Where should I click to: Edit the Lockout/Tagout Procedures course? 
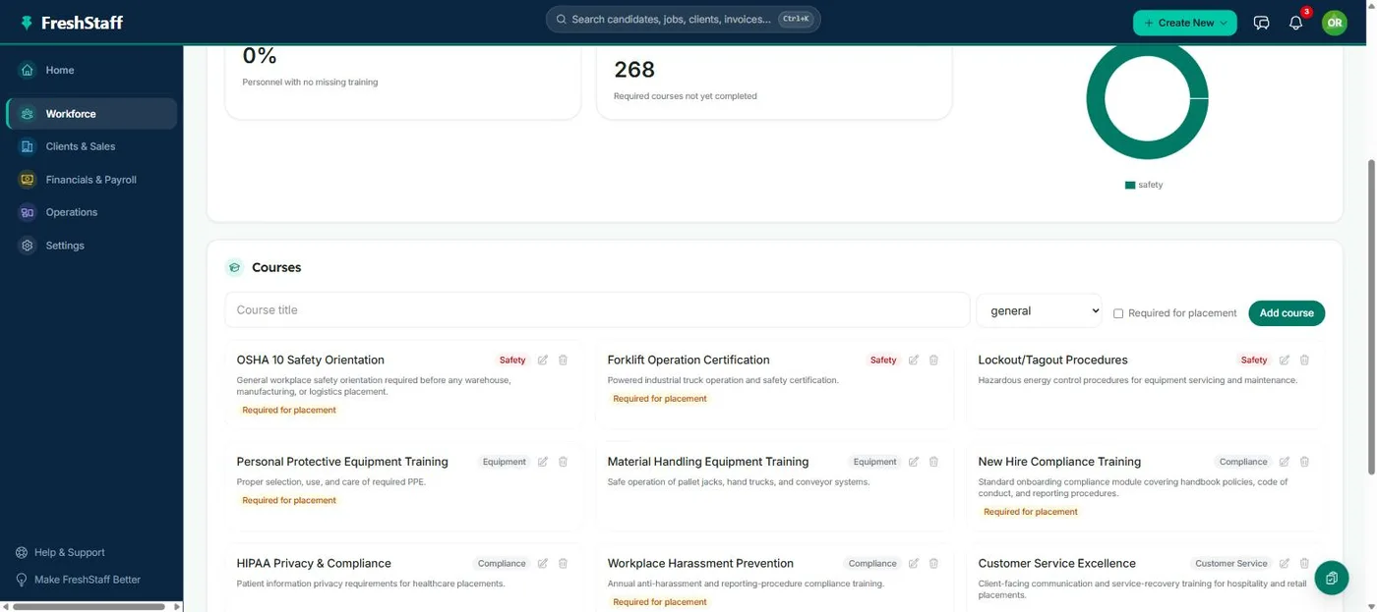(1285, 361)
